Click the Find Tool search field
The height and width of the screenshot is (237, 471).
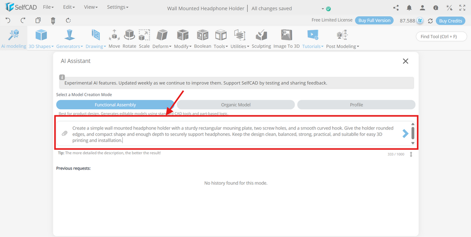pos(441,37)
